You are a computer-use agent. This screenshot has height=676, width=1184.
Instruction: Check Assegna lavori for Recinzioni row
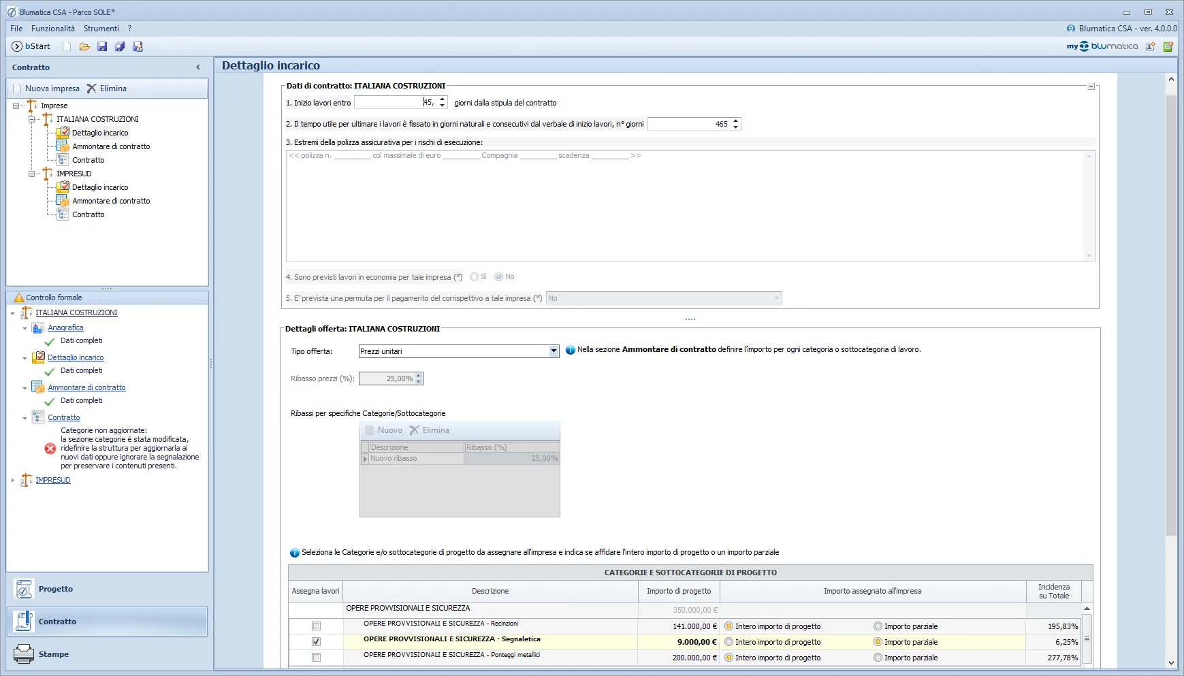(x=316, y=626)
